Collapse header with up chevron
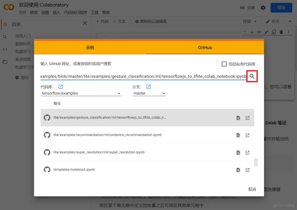297x210 pixels. (290, 21)
